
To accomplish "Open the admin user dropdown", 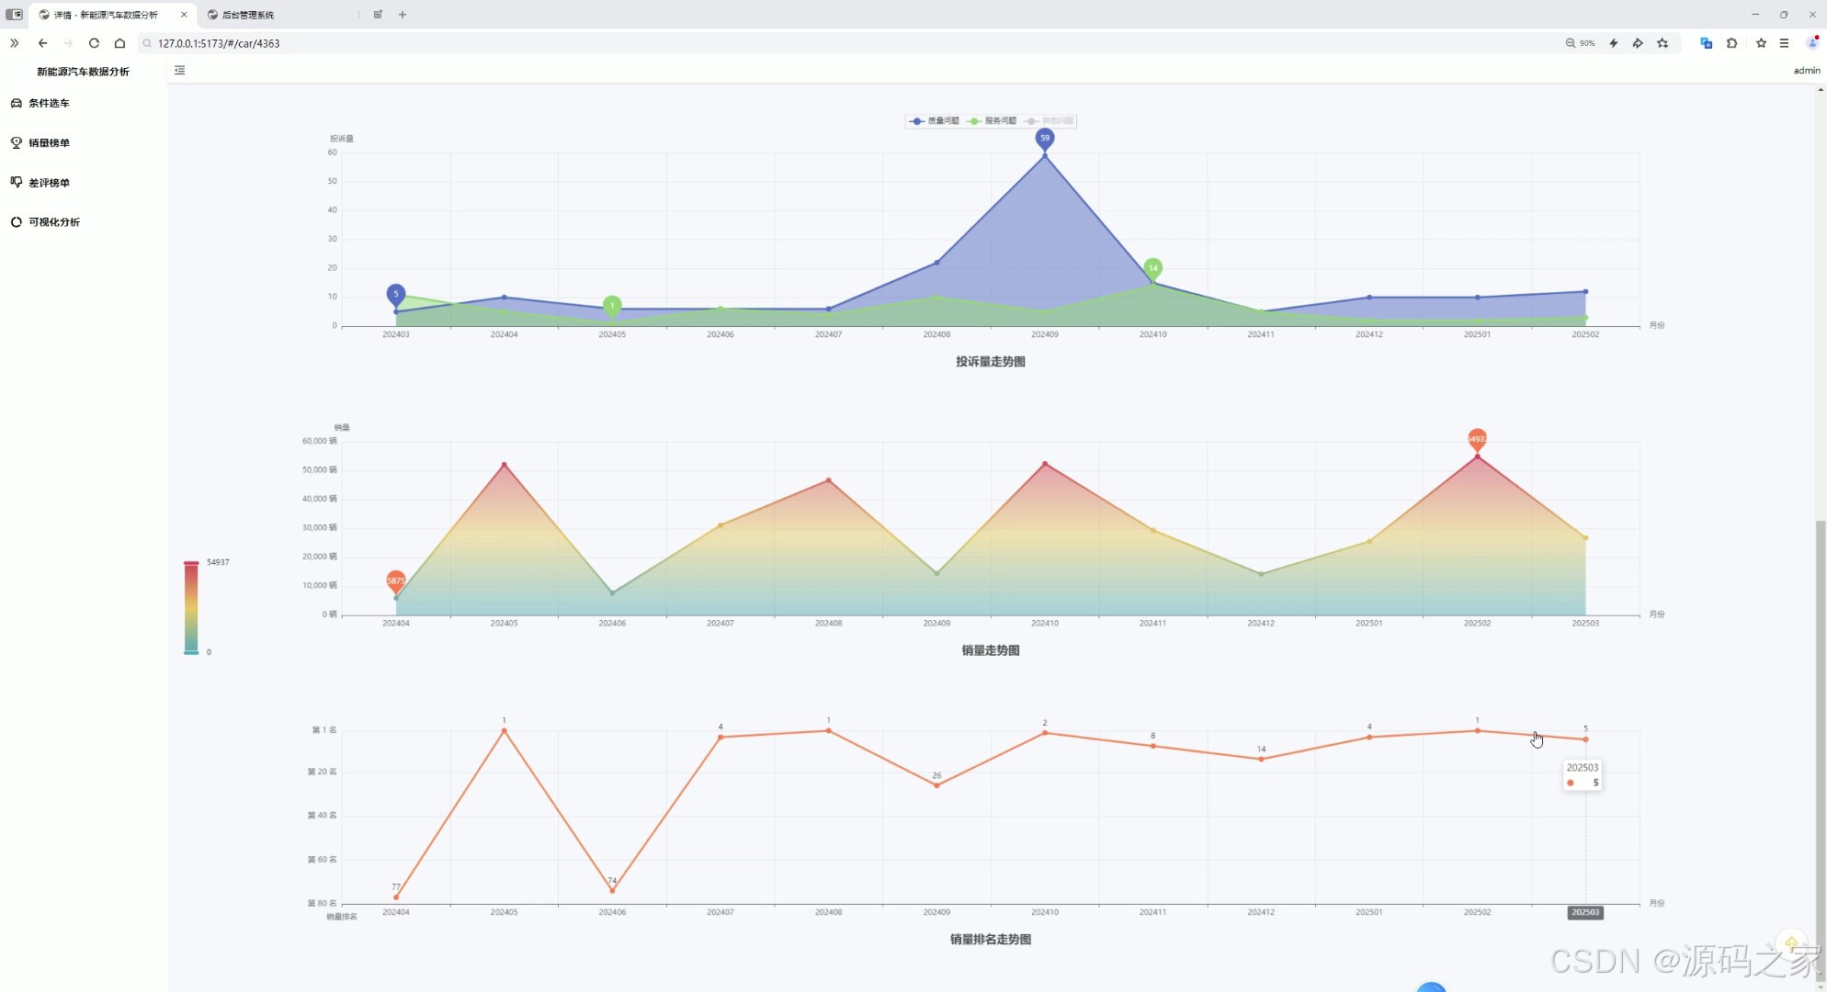I will 1806,71.
